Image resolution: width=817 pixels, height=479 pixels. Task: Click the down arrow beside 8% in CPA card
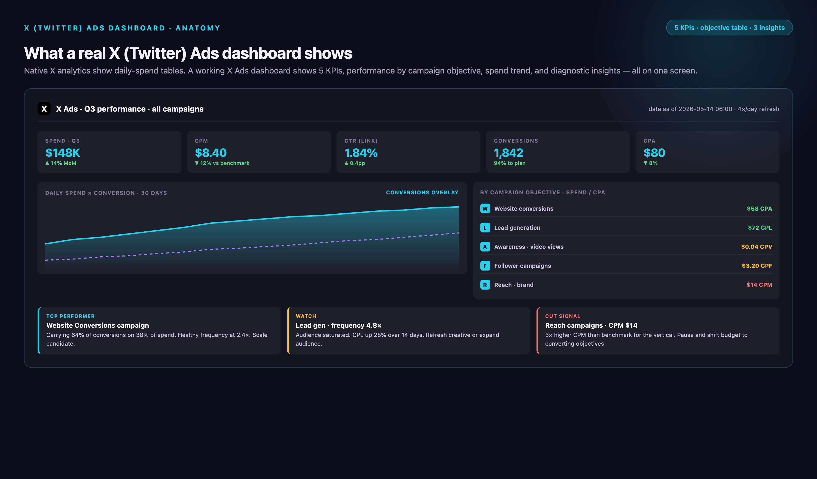tap(645, 163)
